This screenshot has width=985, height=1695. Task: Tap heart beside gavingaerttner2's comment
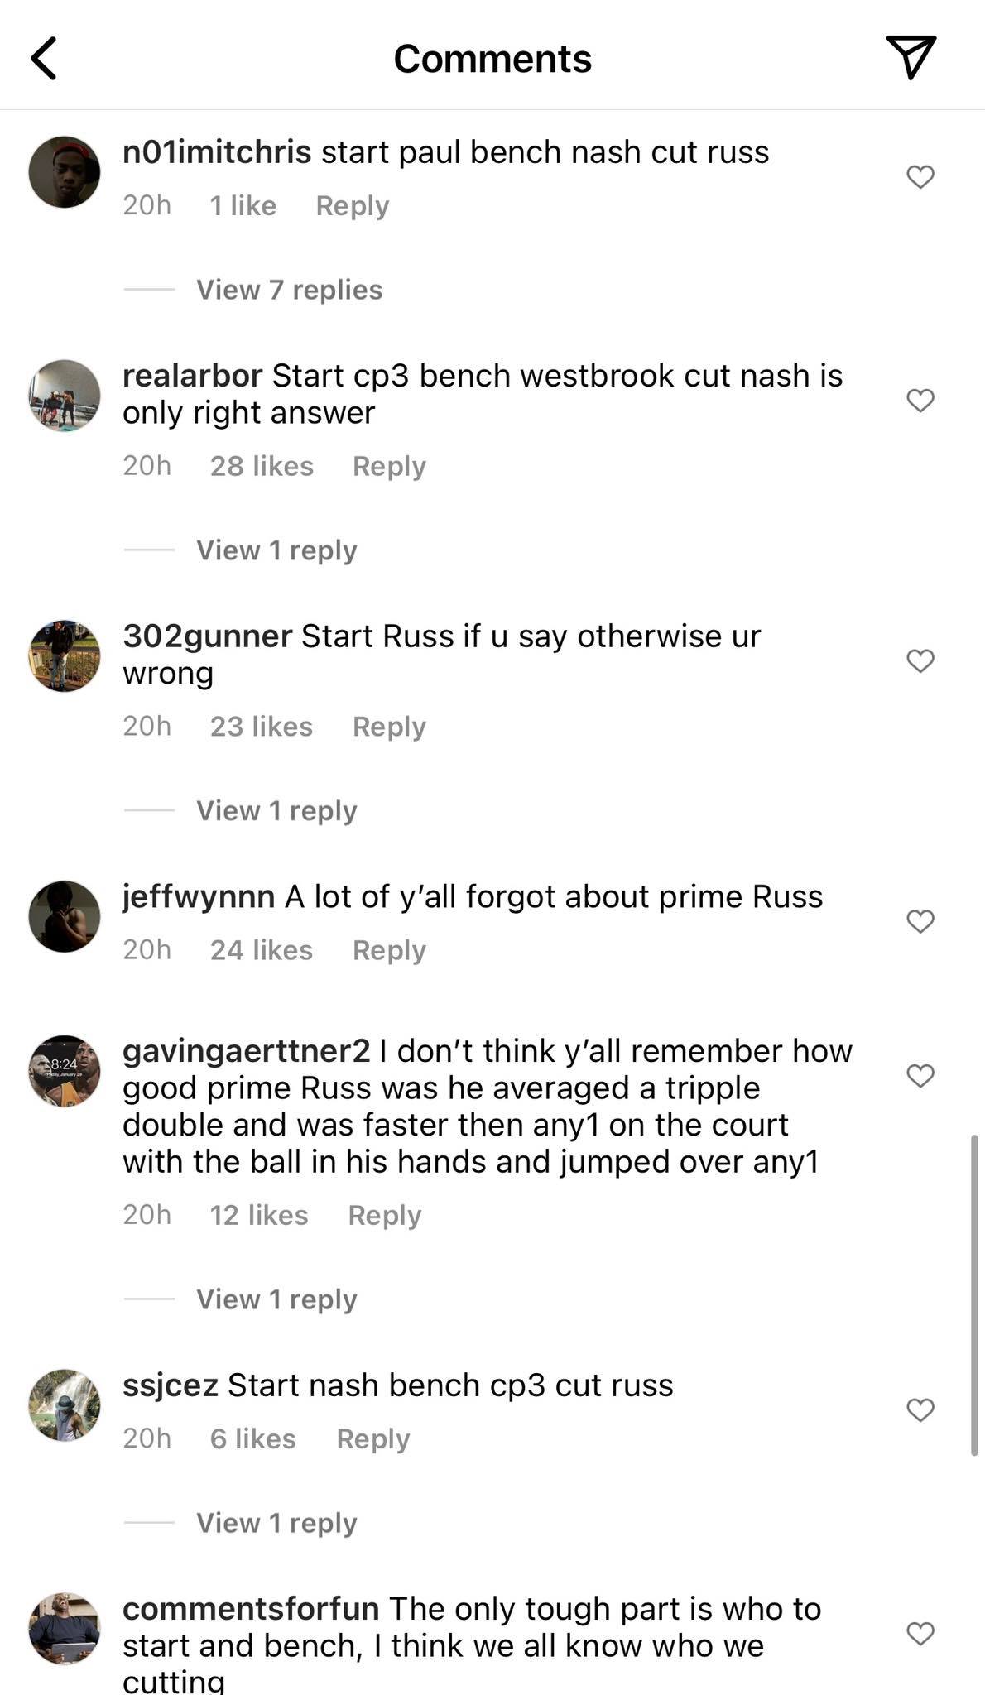pyautogui.click(x=920, y=1075)
